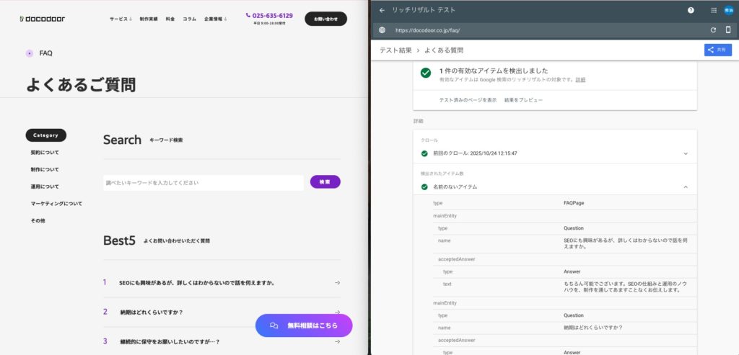This screenshot has width=739, height=355.
Task: Focus the keyword search input field
Action: click(203, 182)
